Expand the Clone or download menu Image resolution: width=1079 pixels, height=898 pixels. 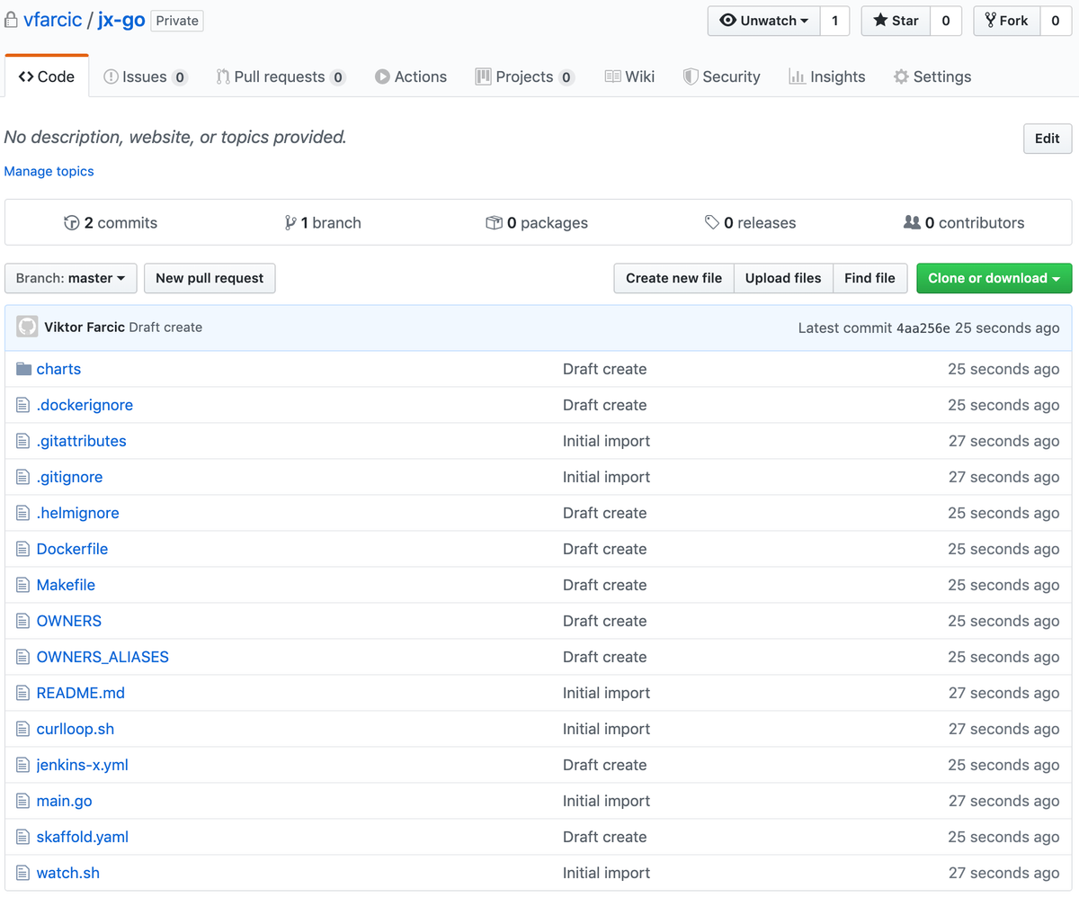coord(994,278)
